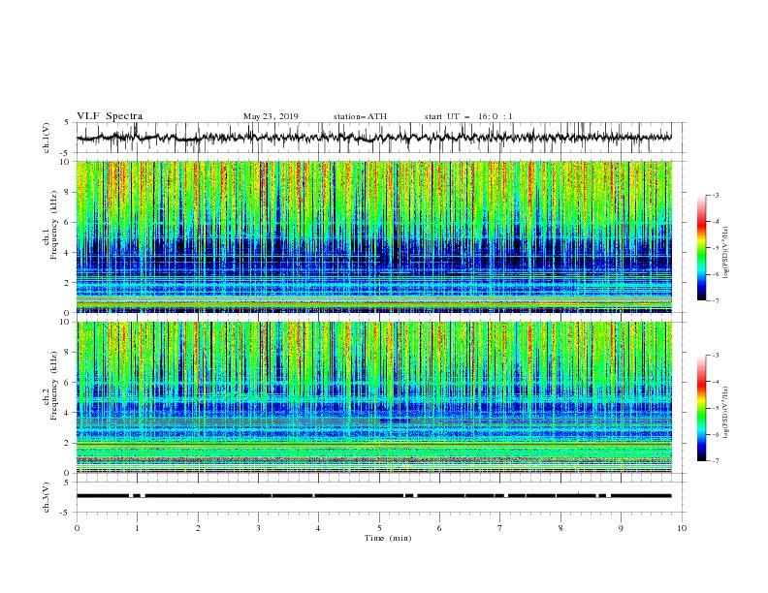Click the "6" minute time axis tick
Image resolution: width=768 pixels, height=593 pixels.
(439, 528)
